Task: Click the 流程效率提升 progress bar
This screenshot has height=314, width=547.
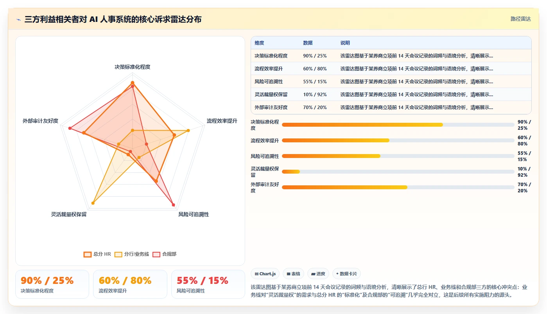Action: 398,140
